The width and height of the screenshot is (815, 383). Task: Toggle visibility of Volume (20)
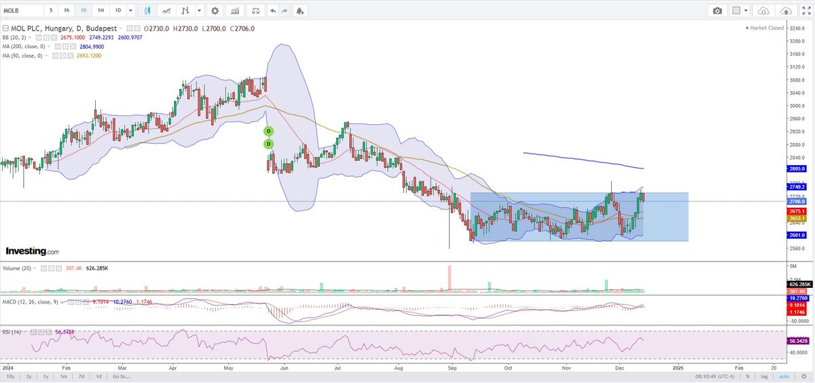[43, 268]
